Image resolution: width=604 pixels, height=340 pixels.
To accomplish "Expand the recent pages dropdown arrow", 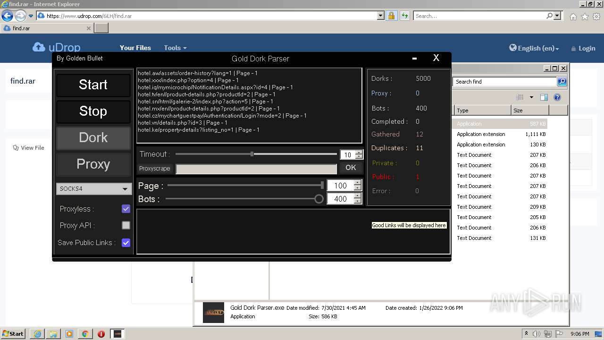I will point(31,16).
